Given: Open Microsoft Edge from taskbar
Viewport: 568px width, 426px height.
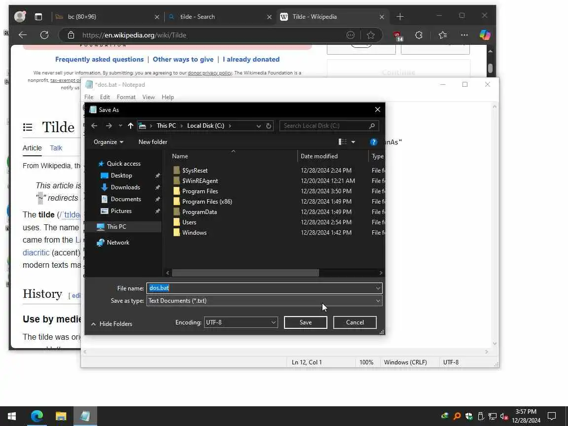Looking at the screenshot, I should point(36,416).
